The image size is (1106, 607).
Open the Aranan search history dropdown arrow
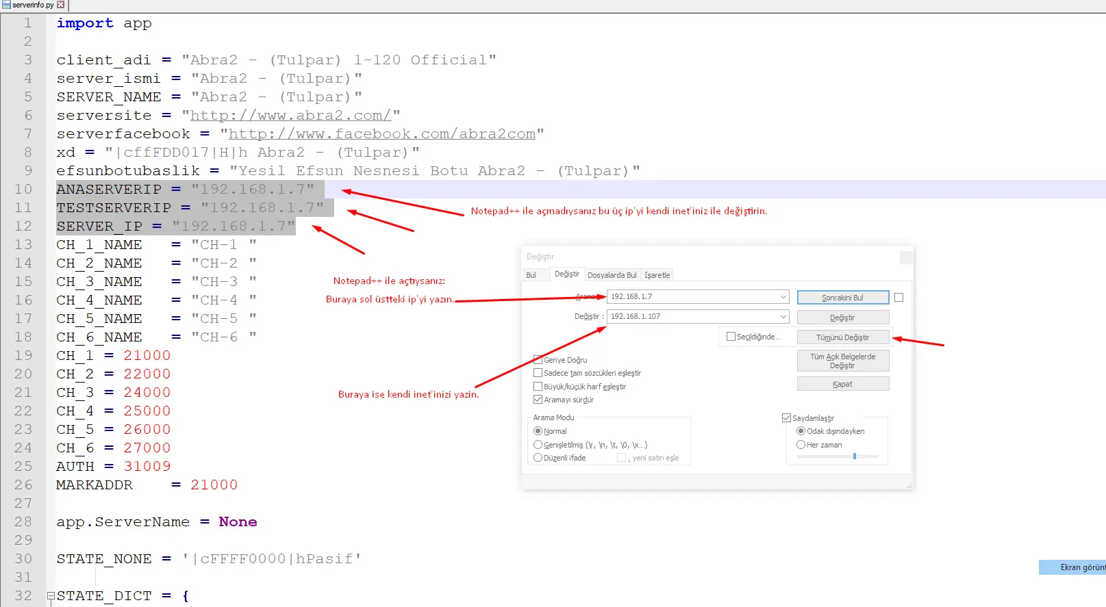click(x=783, y=297)
